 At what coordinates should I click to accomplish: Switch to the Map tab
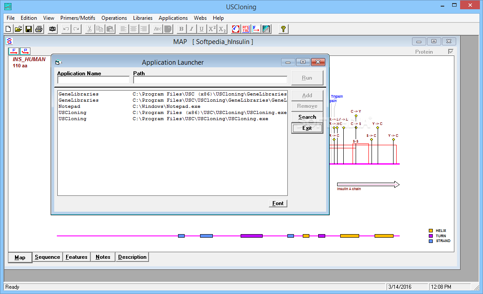pyautogui.click(x=20, y=257)
